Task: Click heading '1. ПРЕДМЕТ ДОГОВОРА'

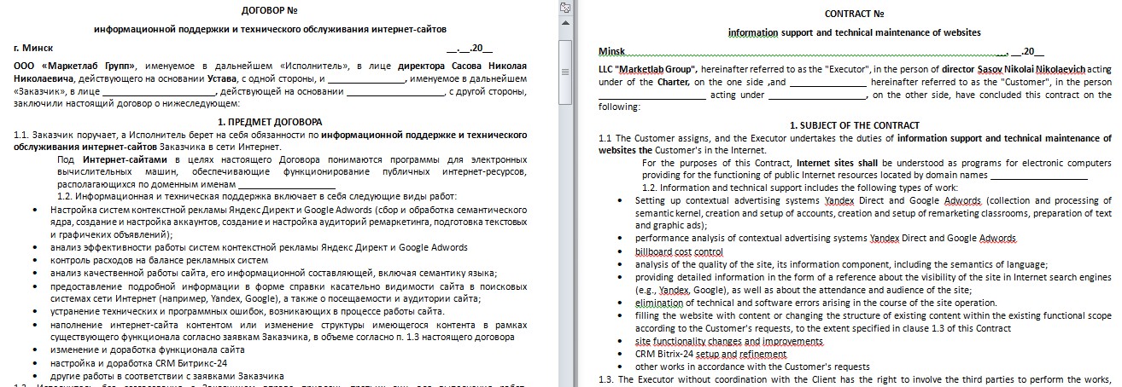Action: coord(270,122)
